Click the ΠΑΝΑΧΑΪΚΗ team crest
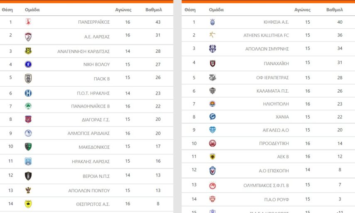 (x=213, y=64)
